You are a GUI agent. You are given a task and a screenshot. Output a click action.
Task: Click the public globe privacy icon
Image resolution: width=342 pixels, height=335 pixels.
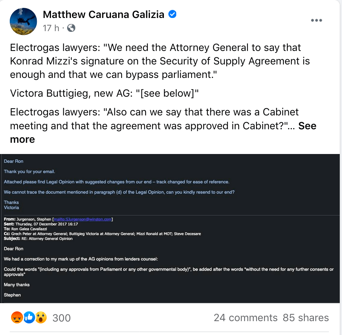tap(71, 28)
